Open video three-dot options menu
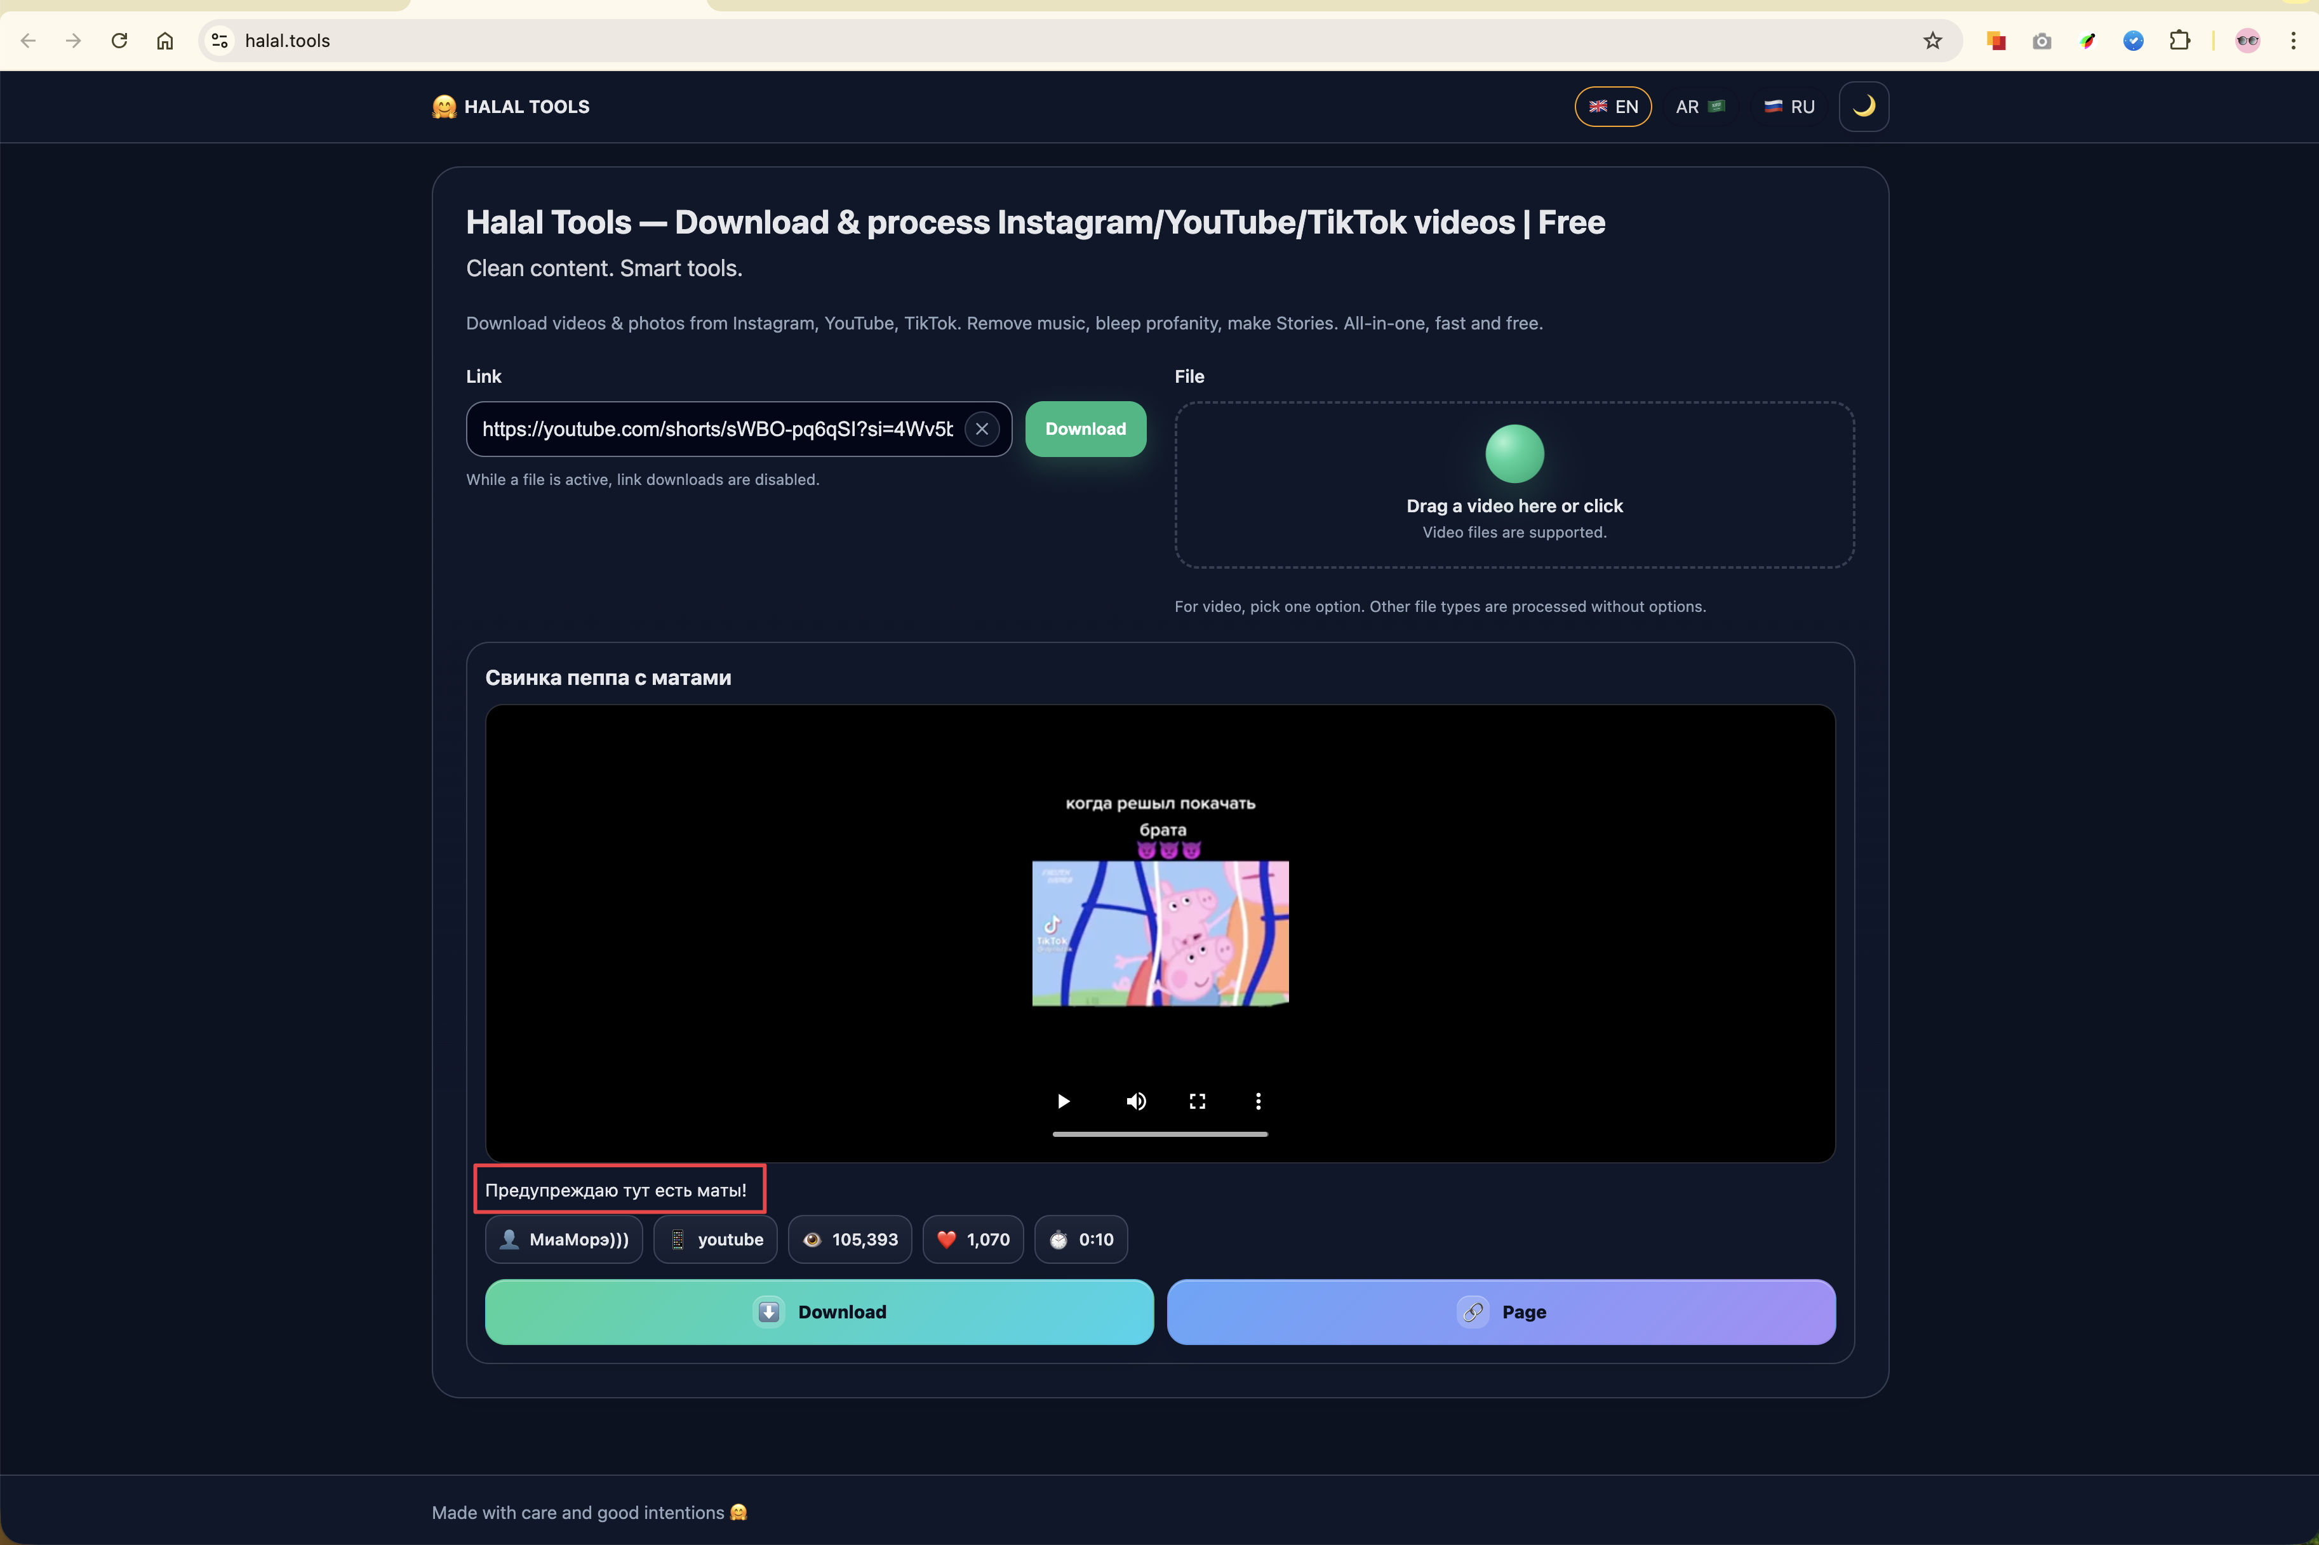 tap(1257, 1101)
